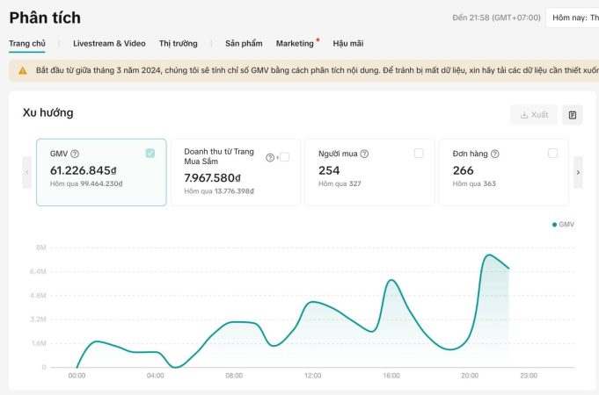Open the report list icon beside Xuất
This screenshot has width=599, height=395.
coord(572,115)
